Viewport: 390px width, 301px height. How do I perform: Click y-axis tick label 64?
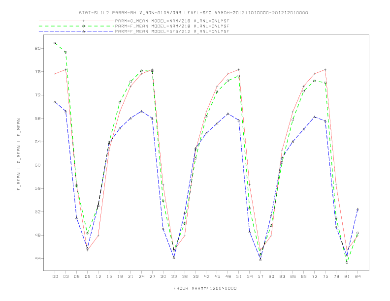click(37, 142)
